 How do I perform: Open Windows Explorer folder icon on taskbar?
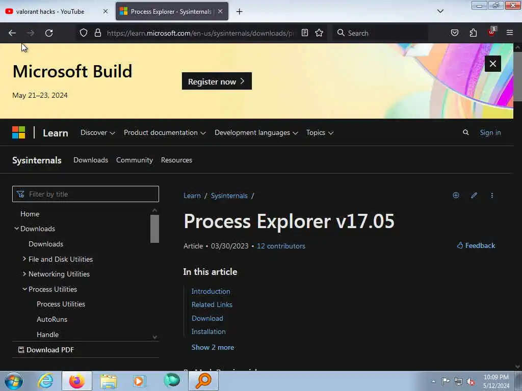(109, 381)
